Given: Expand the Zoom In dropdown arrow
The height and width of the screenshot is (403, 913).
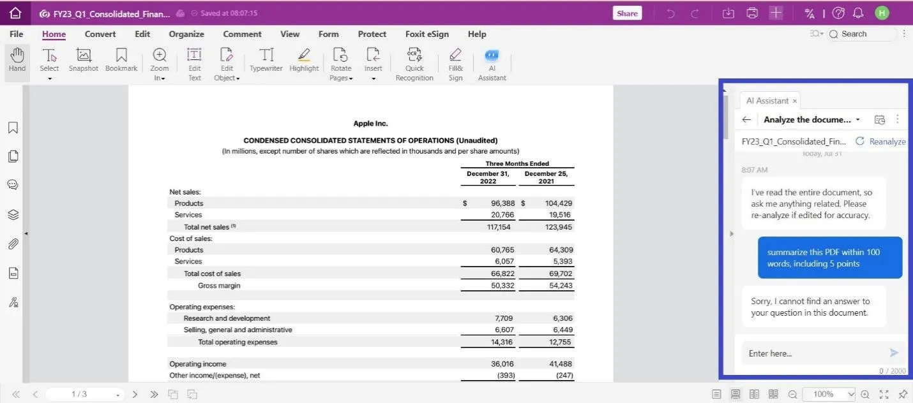Looking at the screenshot, I should coord(163,78).
